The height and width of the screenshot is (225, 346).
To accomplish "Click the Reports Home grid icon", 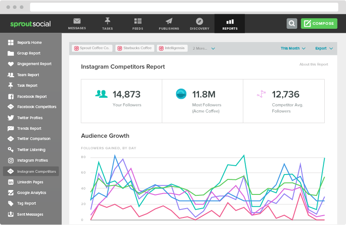I will coord(11,43).
